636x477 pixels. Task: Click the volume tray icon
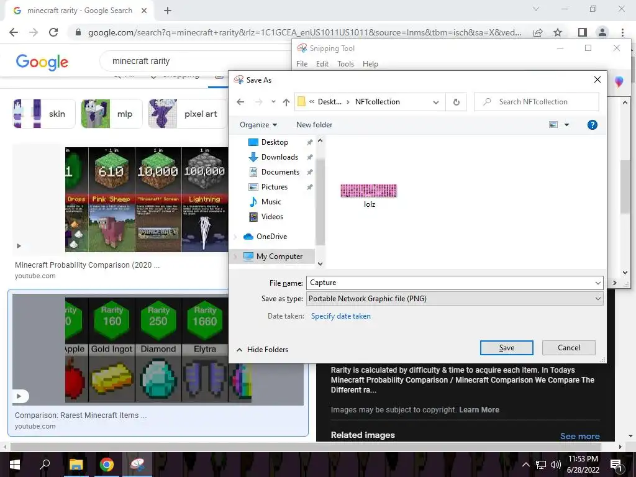click(556, 465)
